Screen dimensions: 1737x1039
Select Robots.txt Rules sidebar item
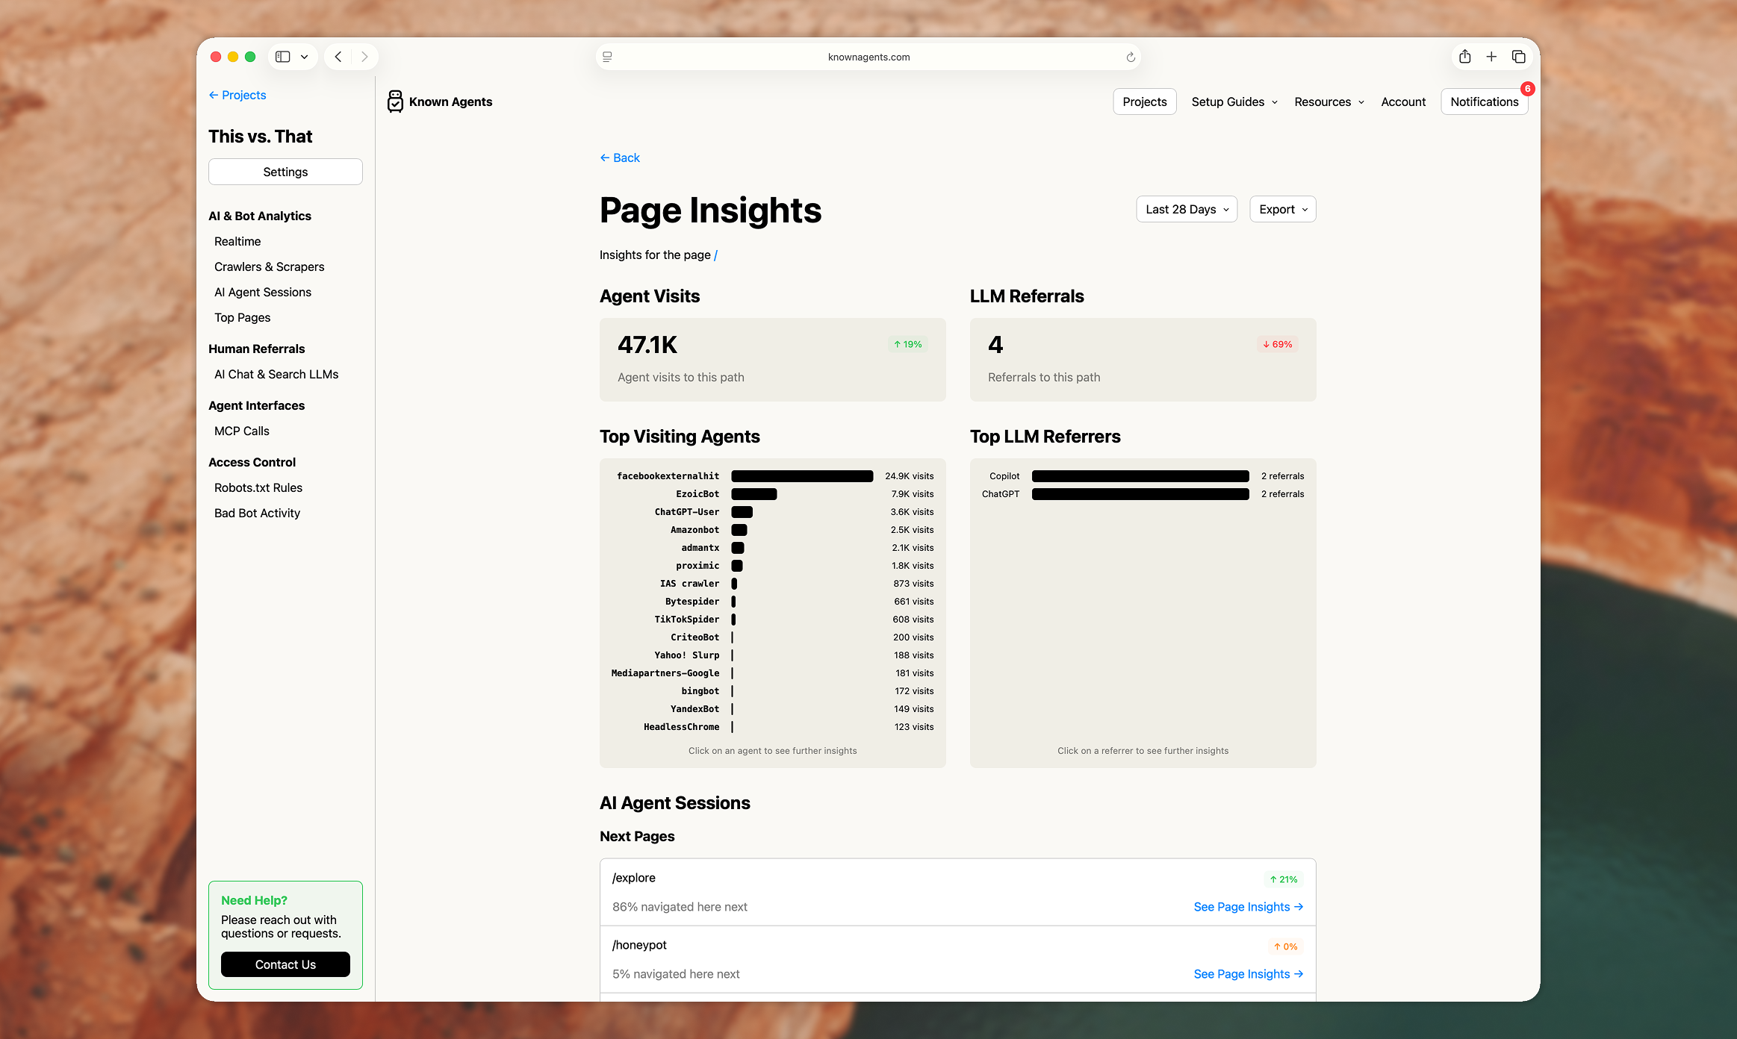258,487
